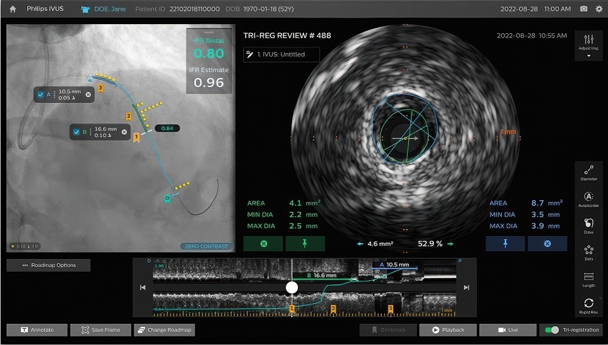608x345 pixels.
Task: Click the iFR Estimate 0.96 readout
Action: click(x=209, y=77)
